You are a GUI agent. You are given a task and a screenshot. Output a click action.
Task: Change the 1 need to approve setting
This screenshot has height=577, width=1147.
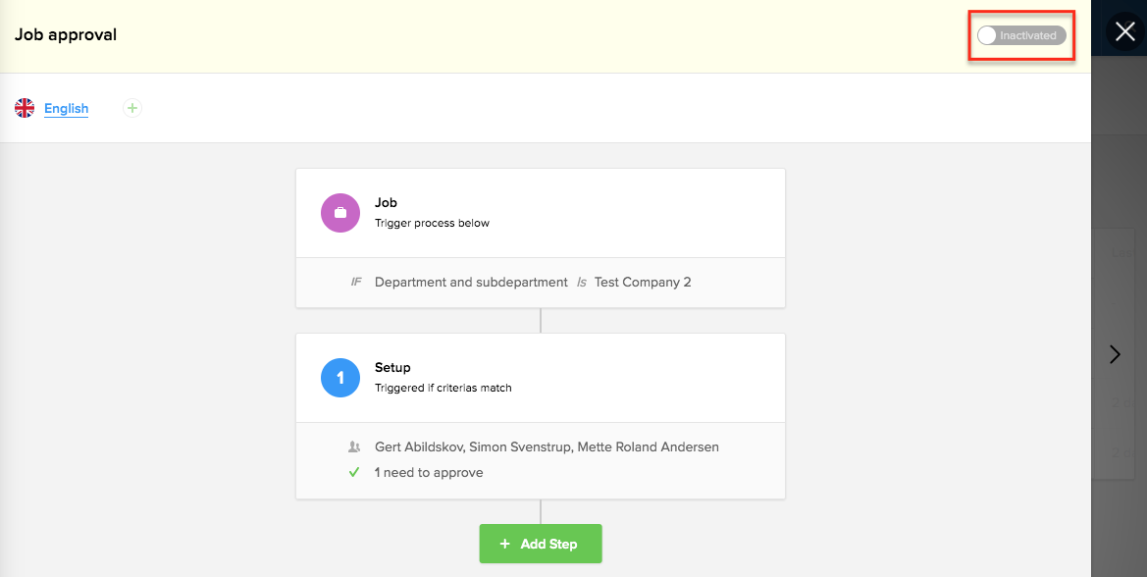pos(429,473)
